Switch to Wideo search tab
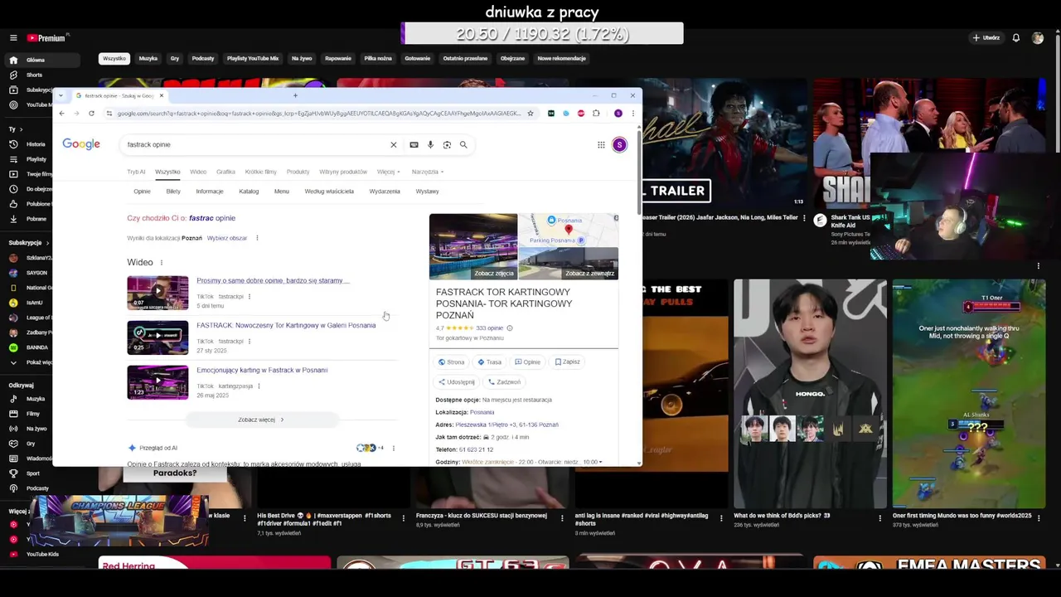This screenshot has height=597, width=1061. point(198,172)
